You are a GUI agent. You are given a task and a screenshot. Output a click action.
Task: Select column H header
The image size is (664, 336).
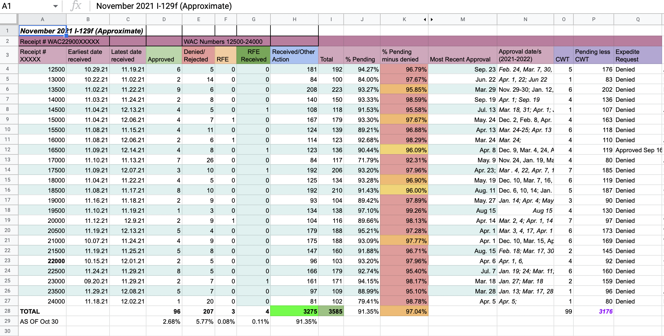pyautogui.click(x=294, y=20)
